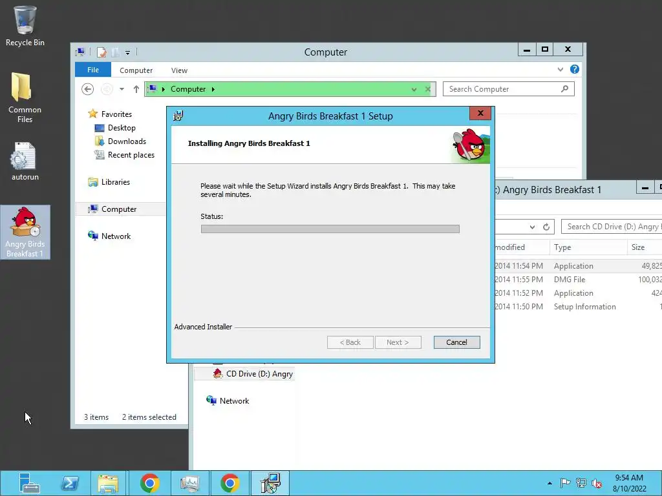Open Customize Quick Access Toolbar dropdown
The width and height of the screenshot is (662, 496).
coord(127,53)
